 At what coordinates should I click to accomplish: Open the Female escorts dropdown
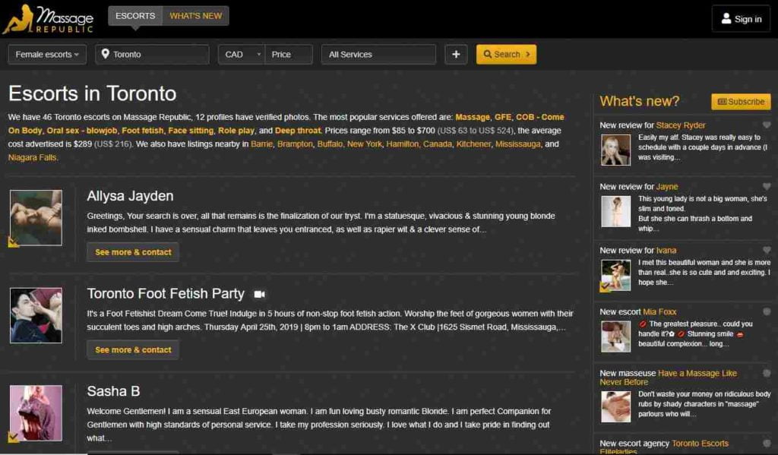coord(47,55)
